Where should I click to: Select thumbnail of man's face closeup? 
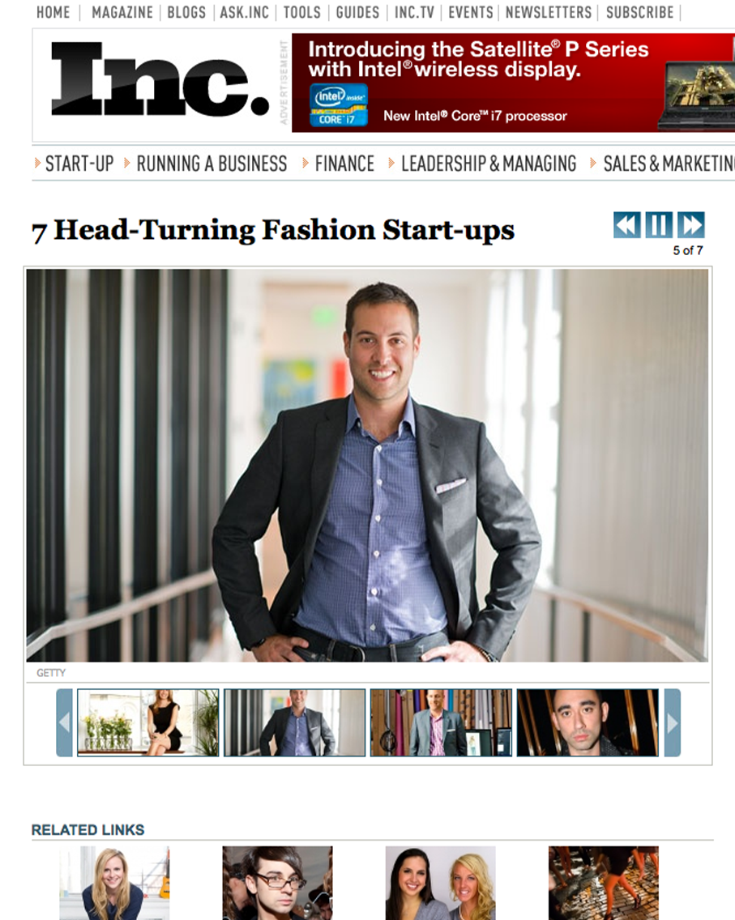click(588, 723)
